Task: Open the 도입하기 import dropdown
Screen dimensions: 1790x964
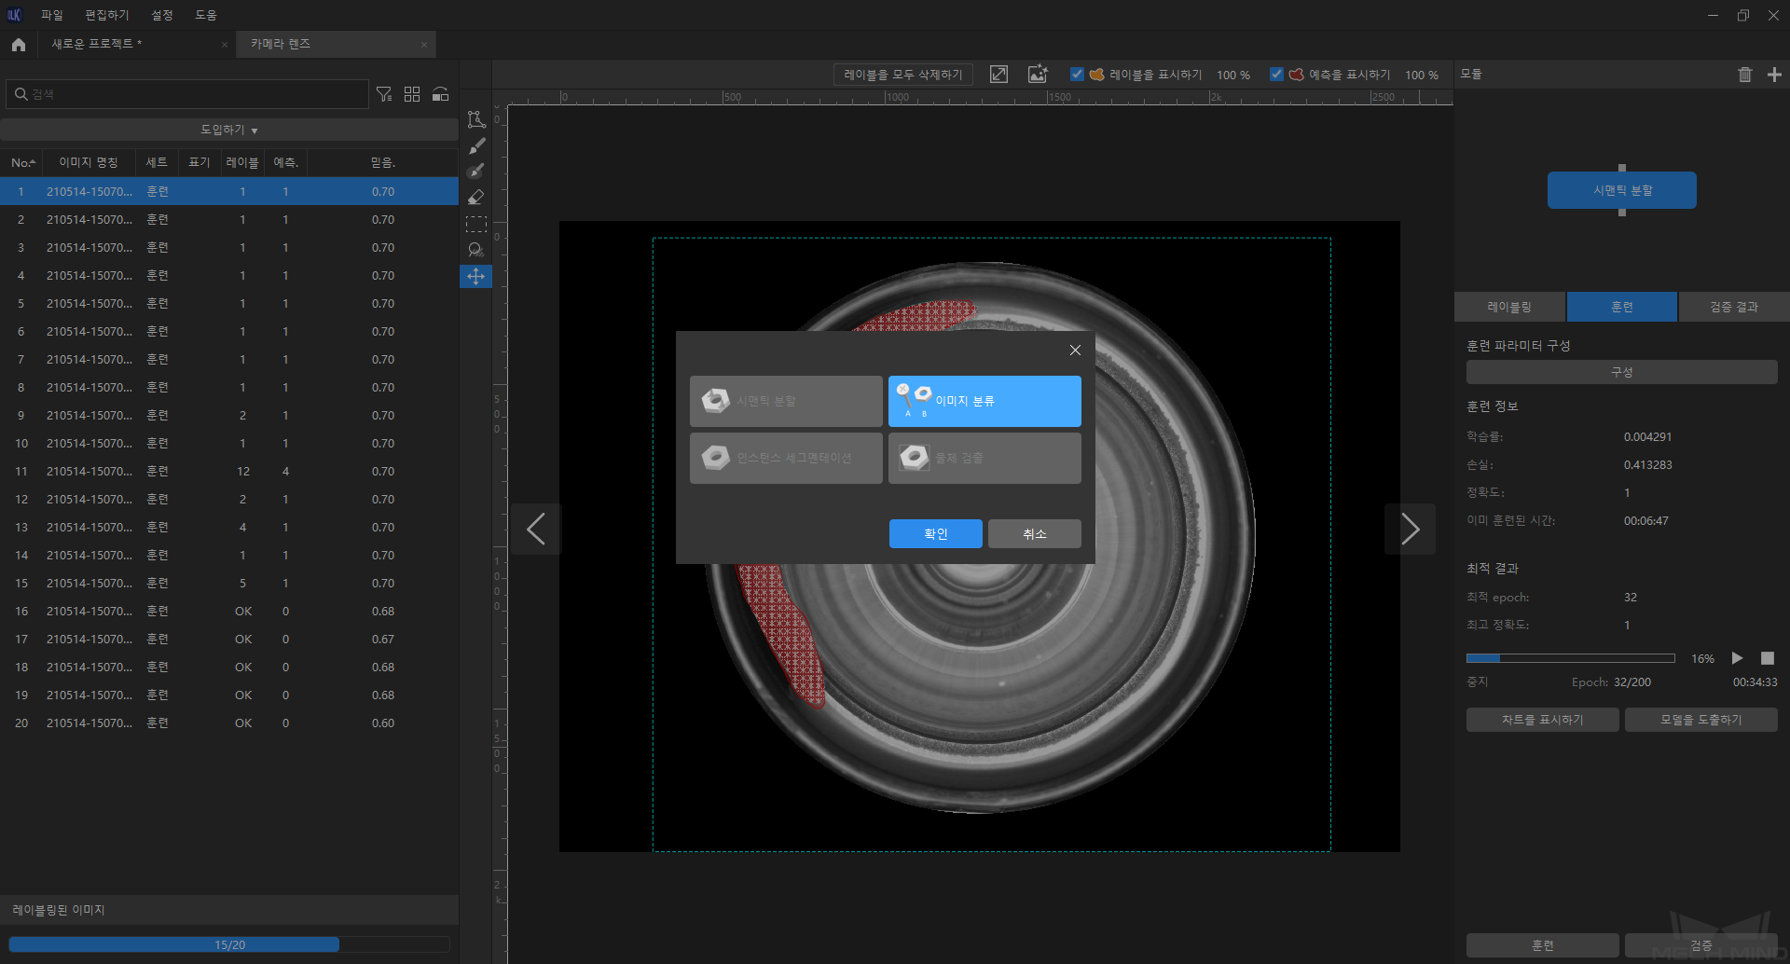Action: pos(228,130)
